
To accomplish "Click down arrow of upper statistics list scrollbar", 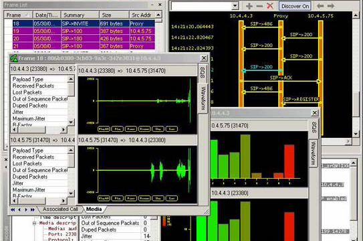I will pos(71,122).
